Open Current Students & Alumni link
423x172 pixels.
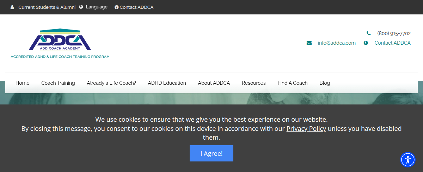click(47, 7)
